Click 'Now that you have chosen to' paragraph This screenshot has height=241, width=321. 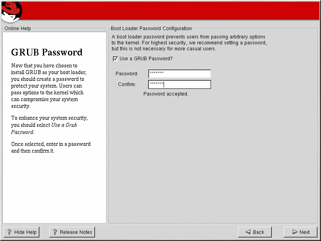(x=49, y=86)
